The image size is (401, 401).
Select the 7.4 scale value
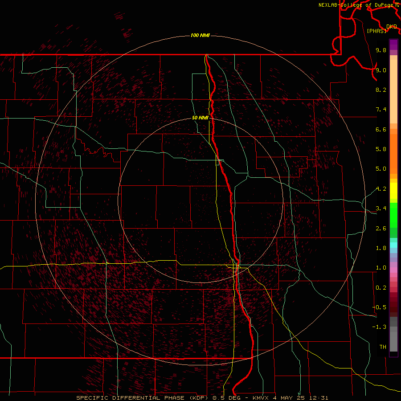coord(381,110)
